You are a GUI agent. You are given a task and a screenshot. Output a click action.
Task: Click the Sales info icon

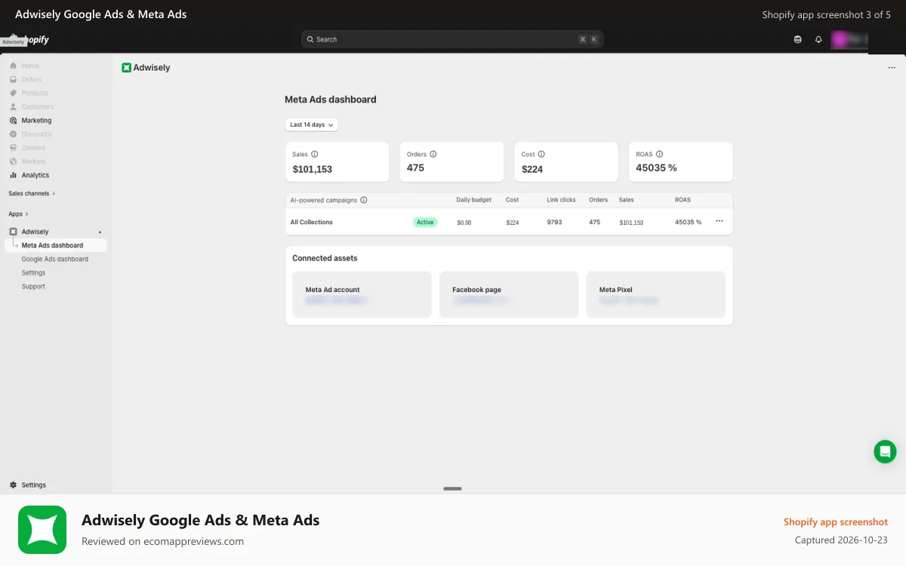pos(315,154)
